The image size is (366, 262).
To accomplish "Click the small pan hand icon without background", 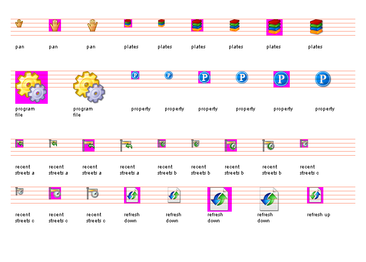I will (x=19, y=23).
